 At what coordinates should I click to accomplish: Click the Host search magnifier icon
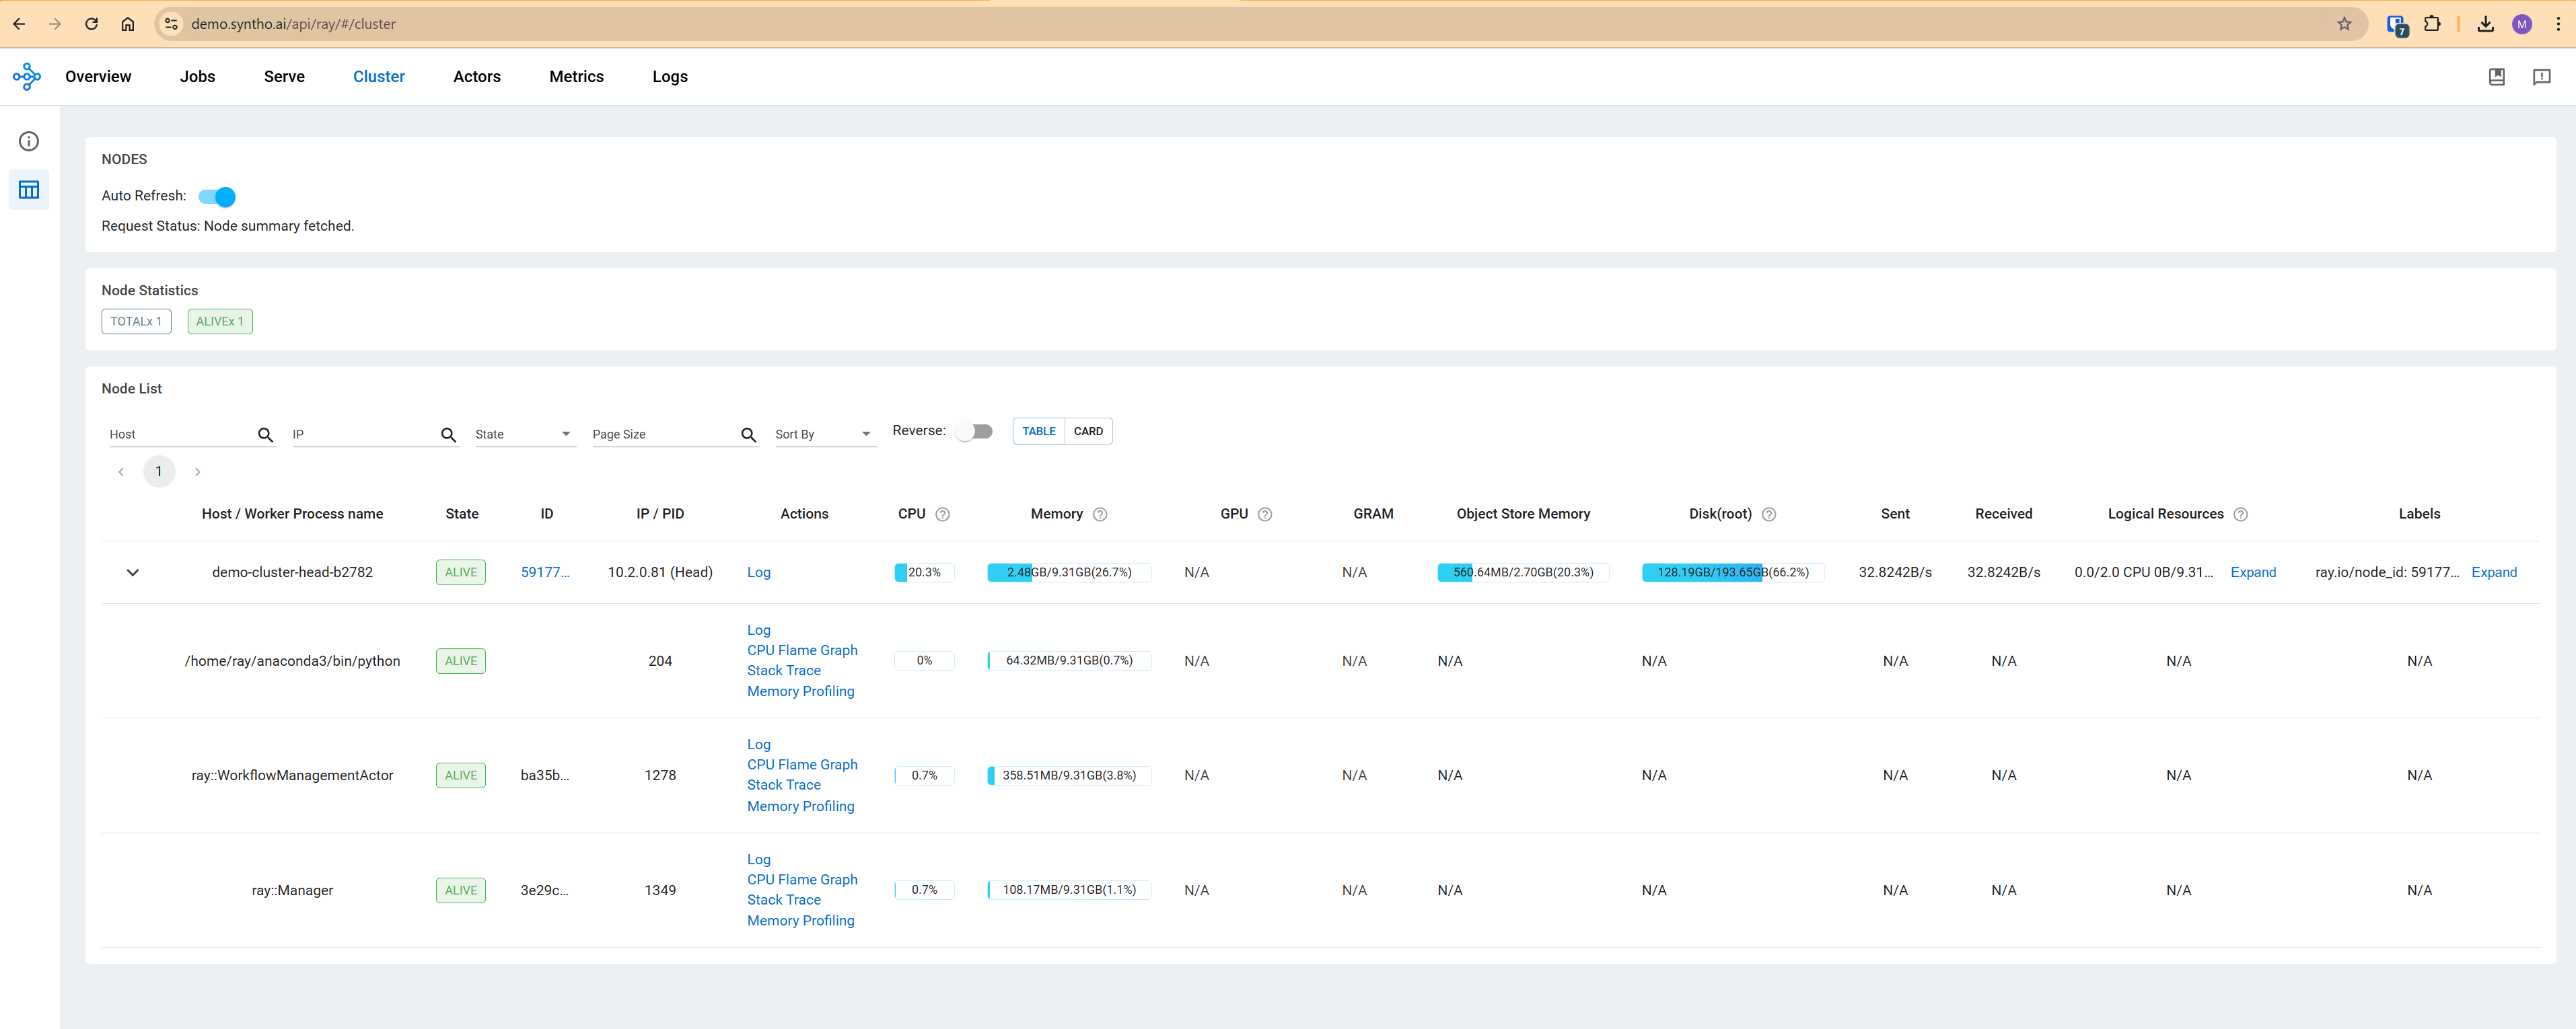point(265,434)
